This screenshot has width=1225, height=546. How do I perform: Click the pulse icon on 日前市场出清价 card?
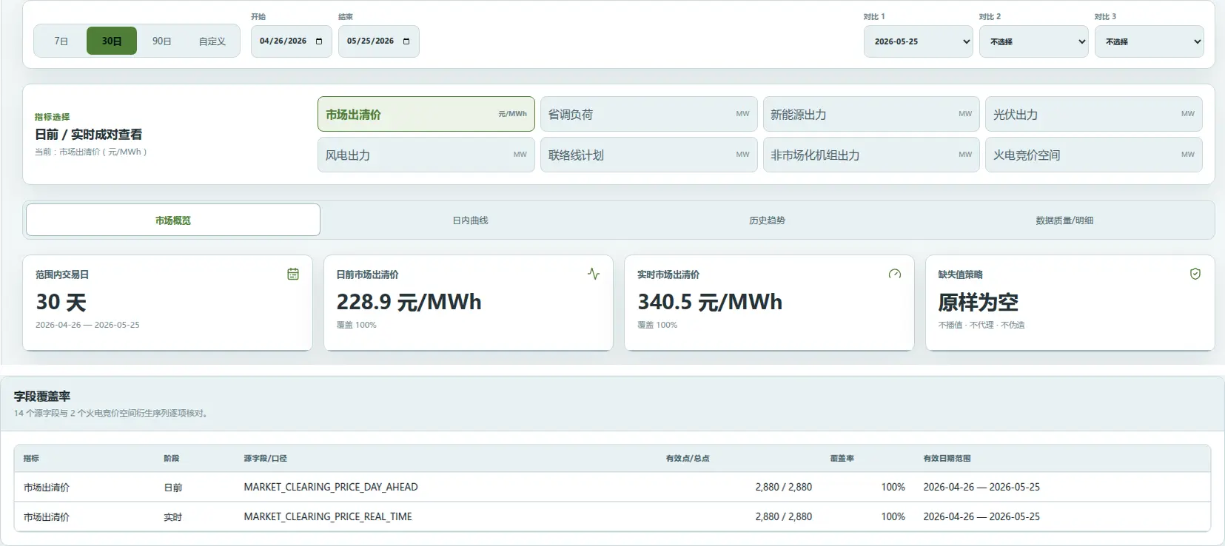pyautogui.click(x=594, y=274)
